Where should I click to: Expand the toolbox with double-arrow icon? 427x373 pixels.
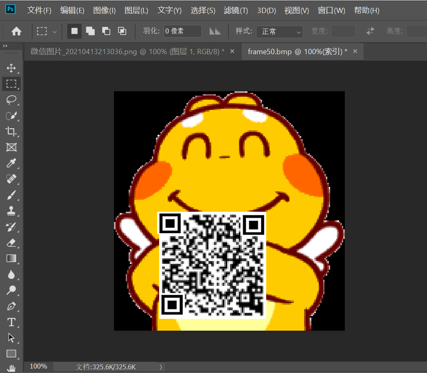(x=5, y=46)
